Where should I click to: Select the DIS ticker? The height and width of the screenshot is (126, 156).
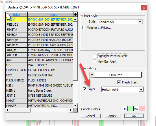pos(16,65)
